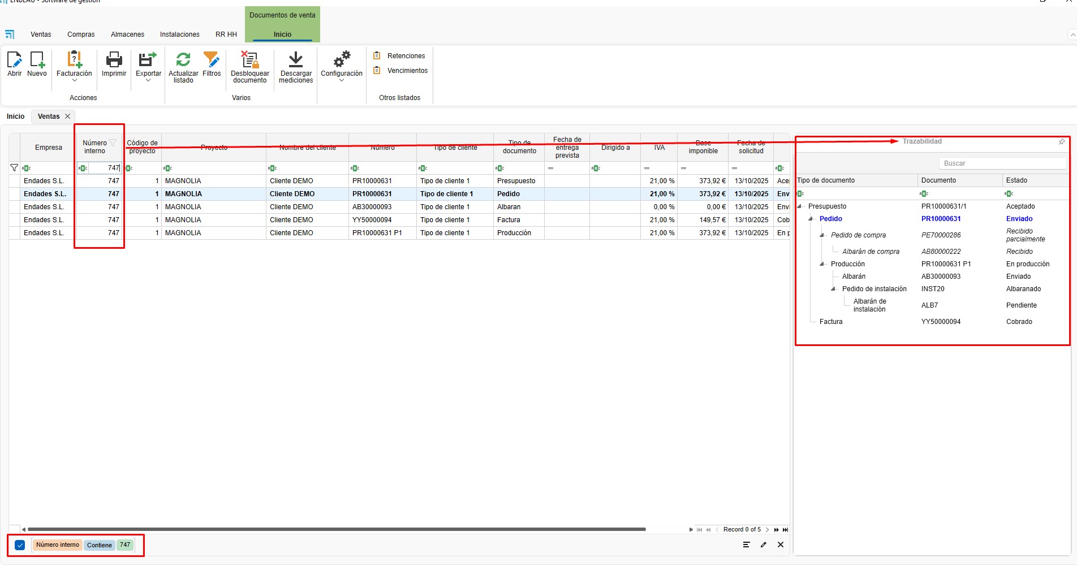Refresh the list with Actualizar listado
This screenshot has width=1077, height=566.
[x=183, y=61]
